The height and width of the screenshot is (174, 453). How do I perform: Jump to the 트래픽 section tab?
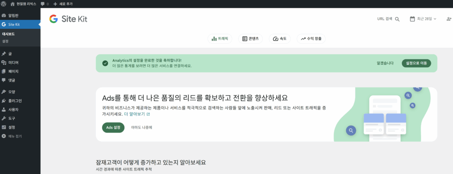(220, 39)
